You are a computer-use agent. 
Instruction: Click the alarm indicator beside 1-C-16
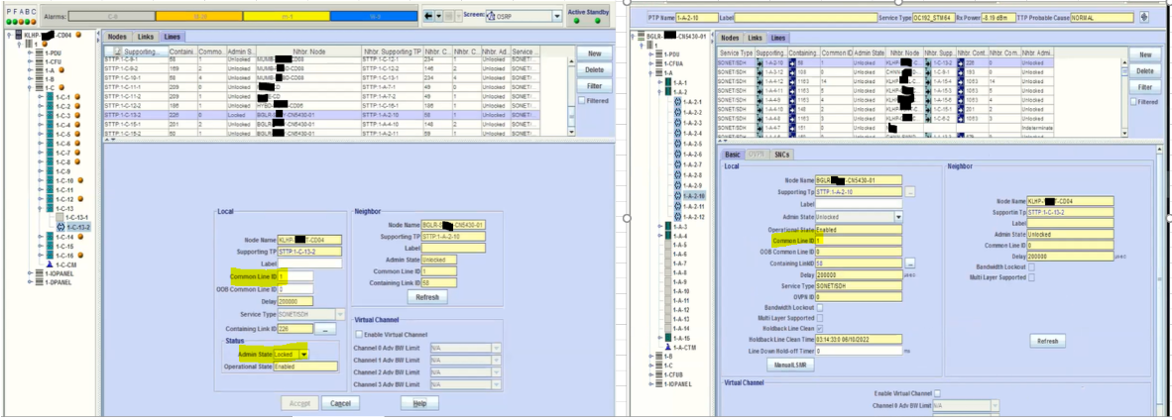click(78, 255)
